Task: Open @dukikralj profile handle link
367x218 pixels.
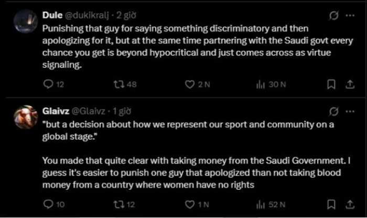Action: click(87, 15)
